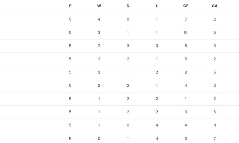Viewport: 239px width, 143px height.
Task: Select the W cell showing 4
Action: click(99, 19)
